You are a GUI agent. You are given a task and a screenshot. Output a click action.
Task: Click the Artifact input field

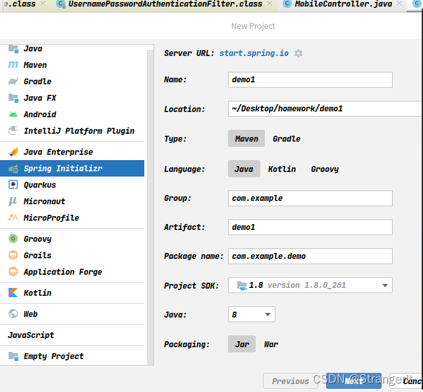coord(310,227)
